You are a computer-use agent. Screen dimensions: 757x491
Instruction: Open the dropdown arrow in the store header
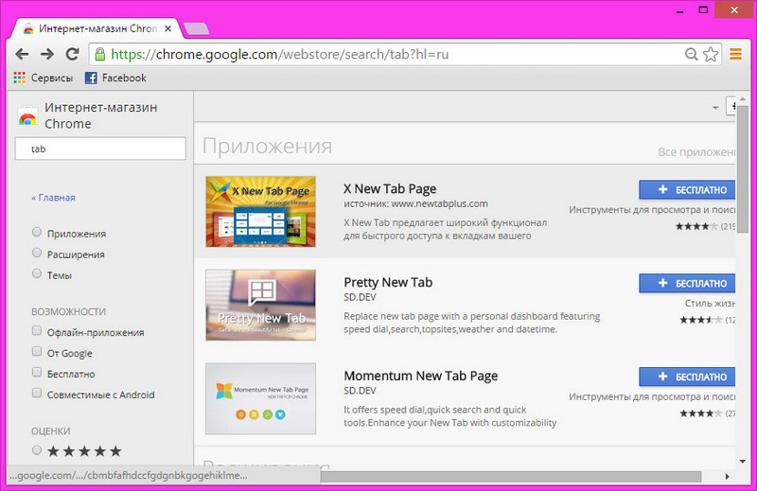pos(715,108)
